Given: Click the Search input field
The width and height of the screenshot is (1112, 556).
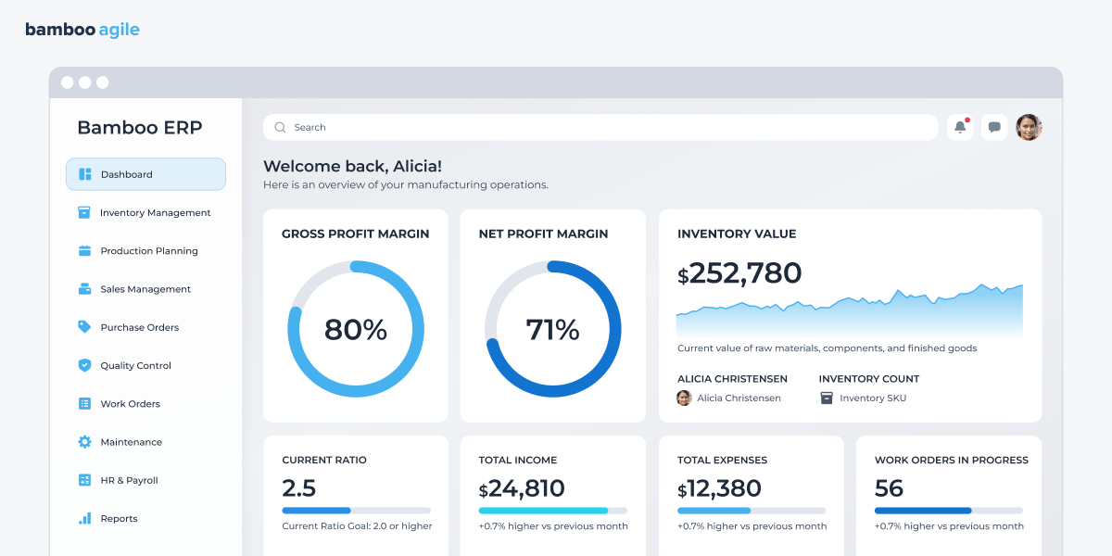Looking at the screenshot, I should 600,127.
